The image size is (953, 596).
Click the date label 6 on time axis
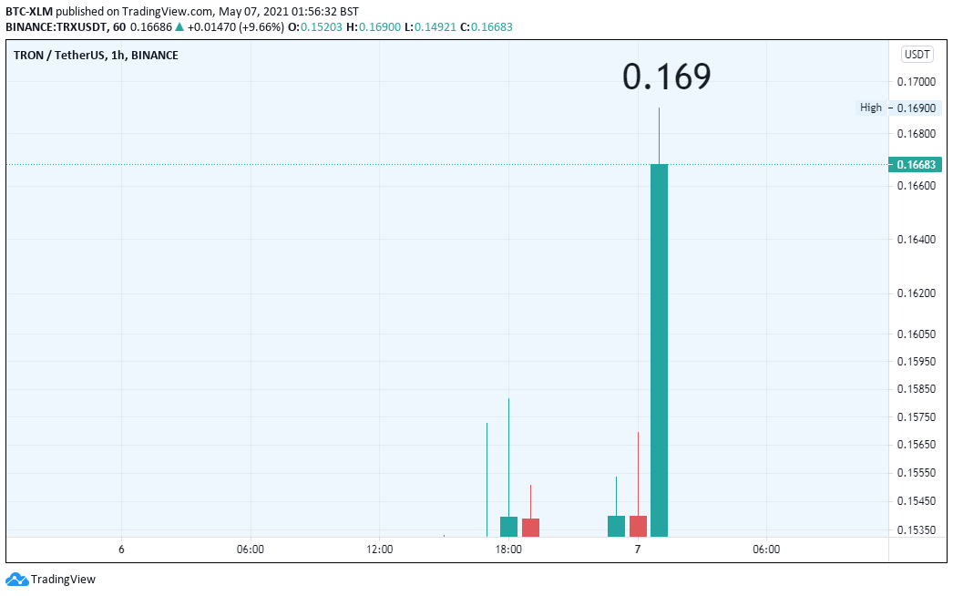pos(121,550)
